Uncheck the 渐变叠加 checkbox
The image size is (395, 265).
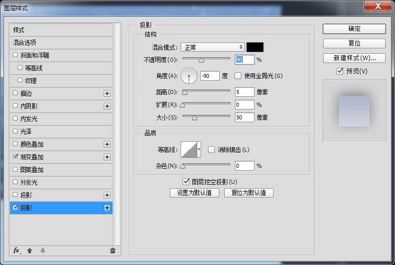click(x=15, y=156)
